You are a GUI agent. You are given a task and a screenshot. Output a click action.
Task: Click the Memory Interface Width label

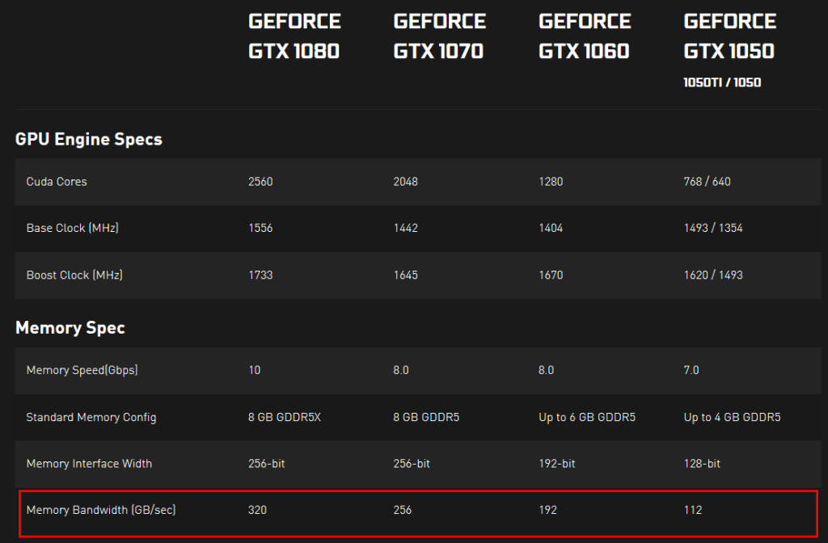click(x=89, y=464)
